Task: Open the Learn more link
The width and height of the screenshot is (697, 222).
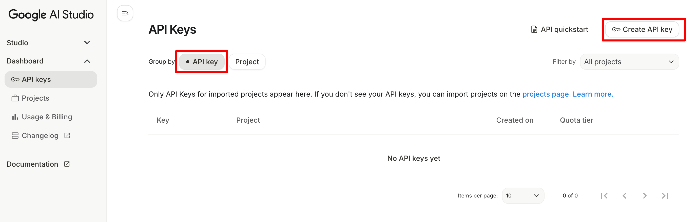Action: coord(593,94)
